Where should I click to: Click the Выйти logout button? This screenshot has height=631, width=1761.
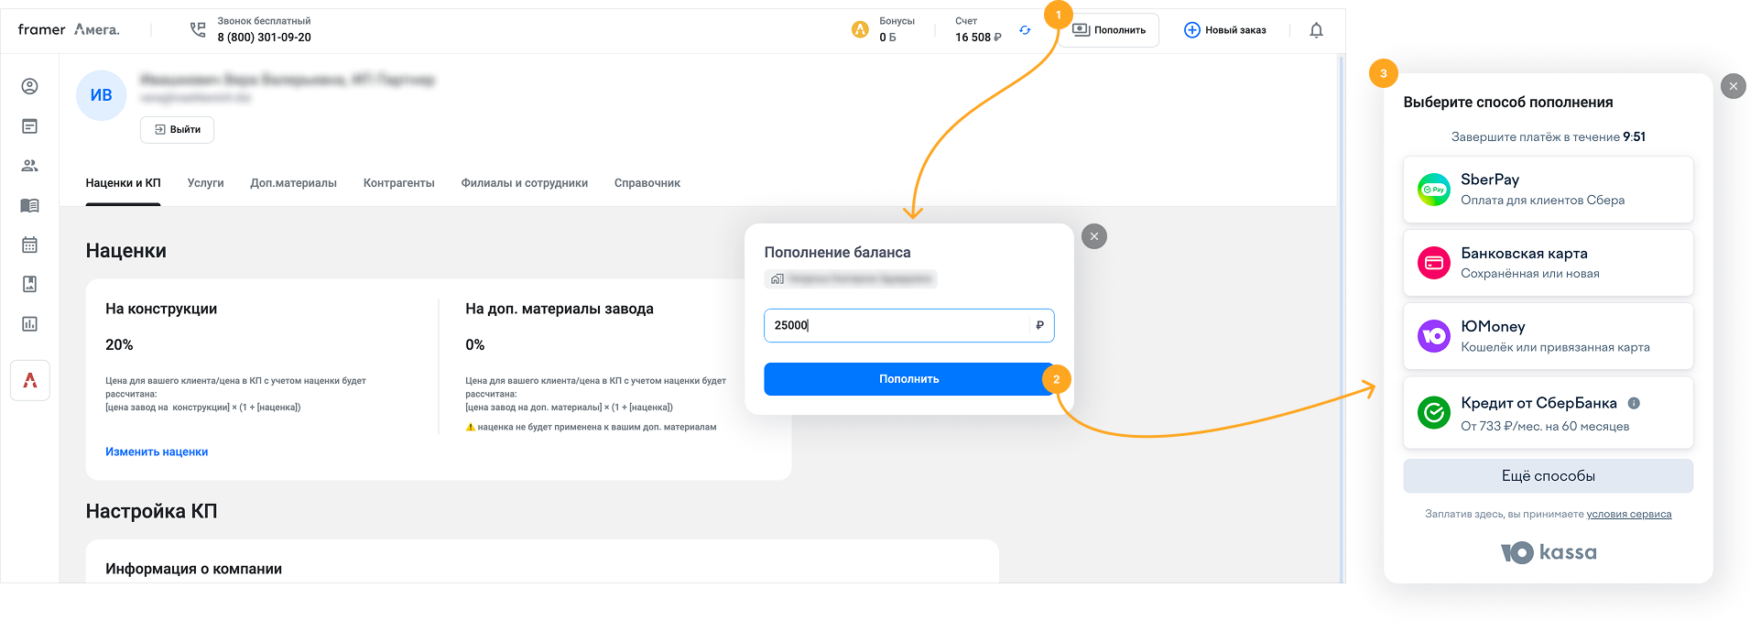[177, 130]
